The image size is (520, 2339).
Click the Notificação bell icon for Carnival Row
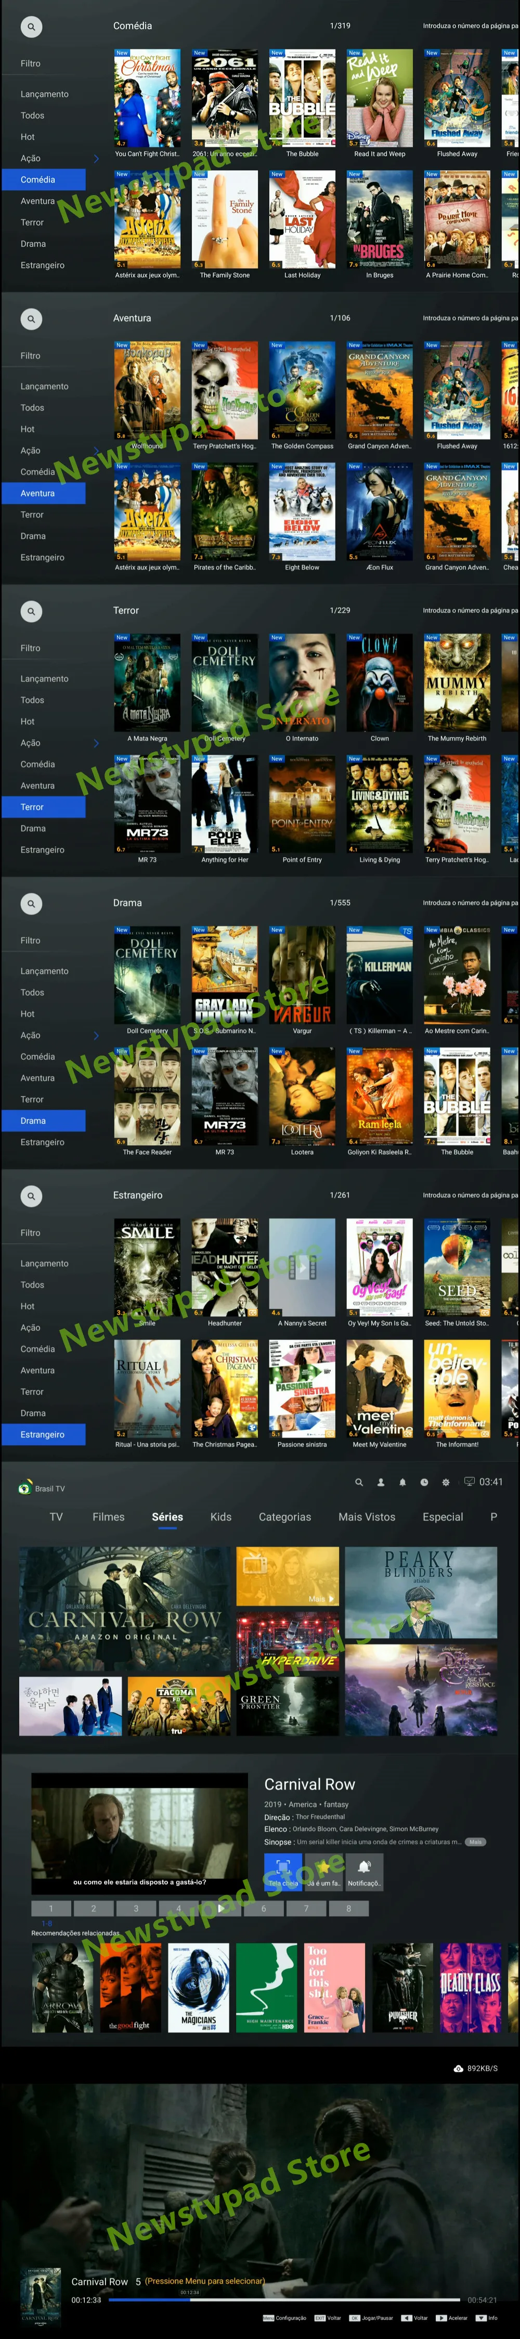coord(364,1871)
